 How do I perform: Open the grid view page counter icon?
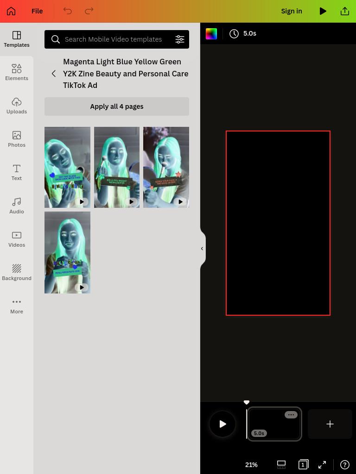coord(303,465)
